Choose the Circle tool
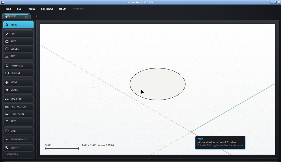The width and height of the screenshot is (281, 162). point(18,49)
